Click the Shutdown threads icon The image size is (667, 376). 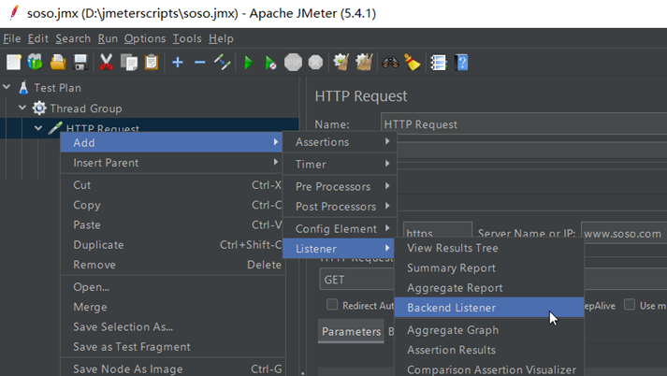[x=315, y=63]
